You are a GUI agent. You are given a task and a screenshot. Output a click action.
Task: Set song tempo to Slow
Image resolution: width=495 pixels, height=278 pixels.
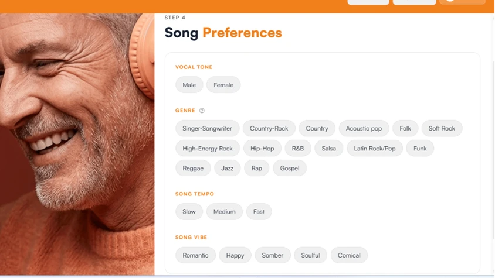189,211
